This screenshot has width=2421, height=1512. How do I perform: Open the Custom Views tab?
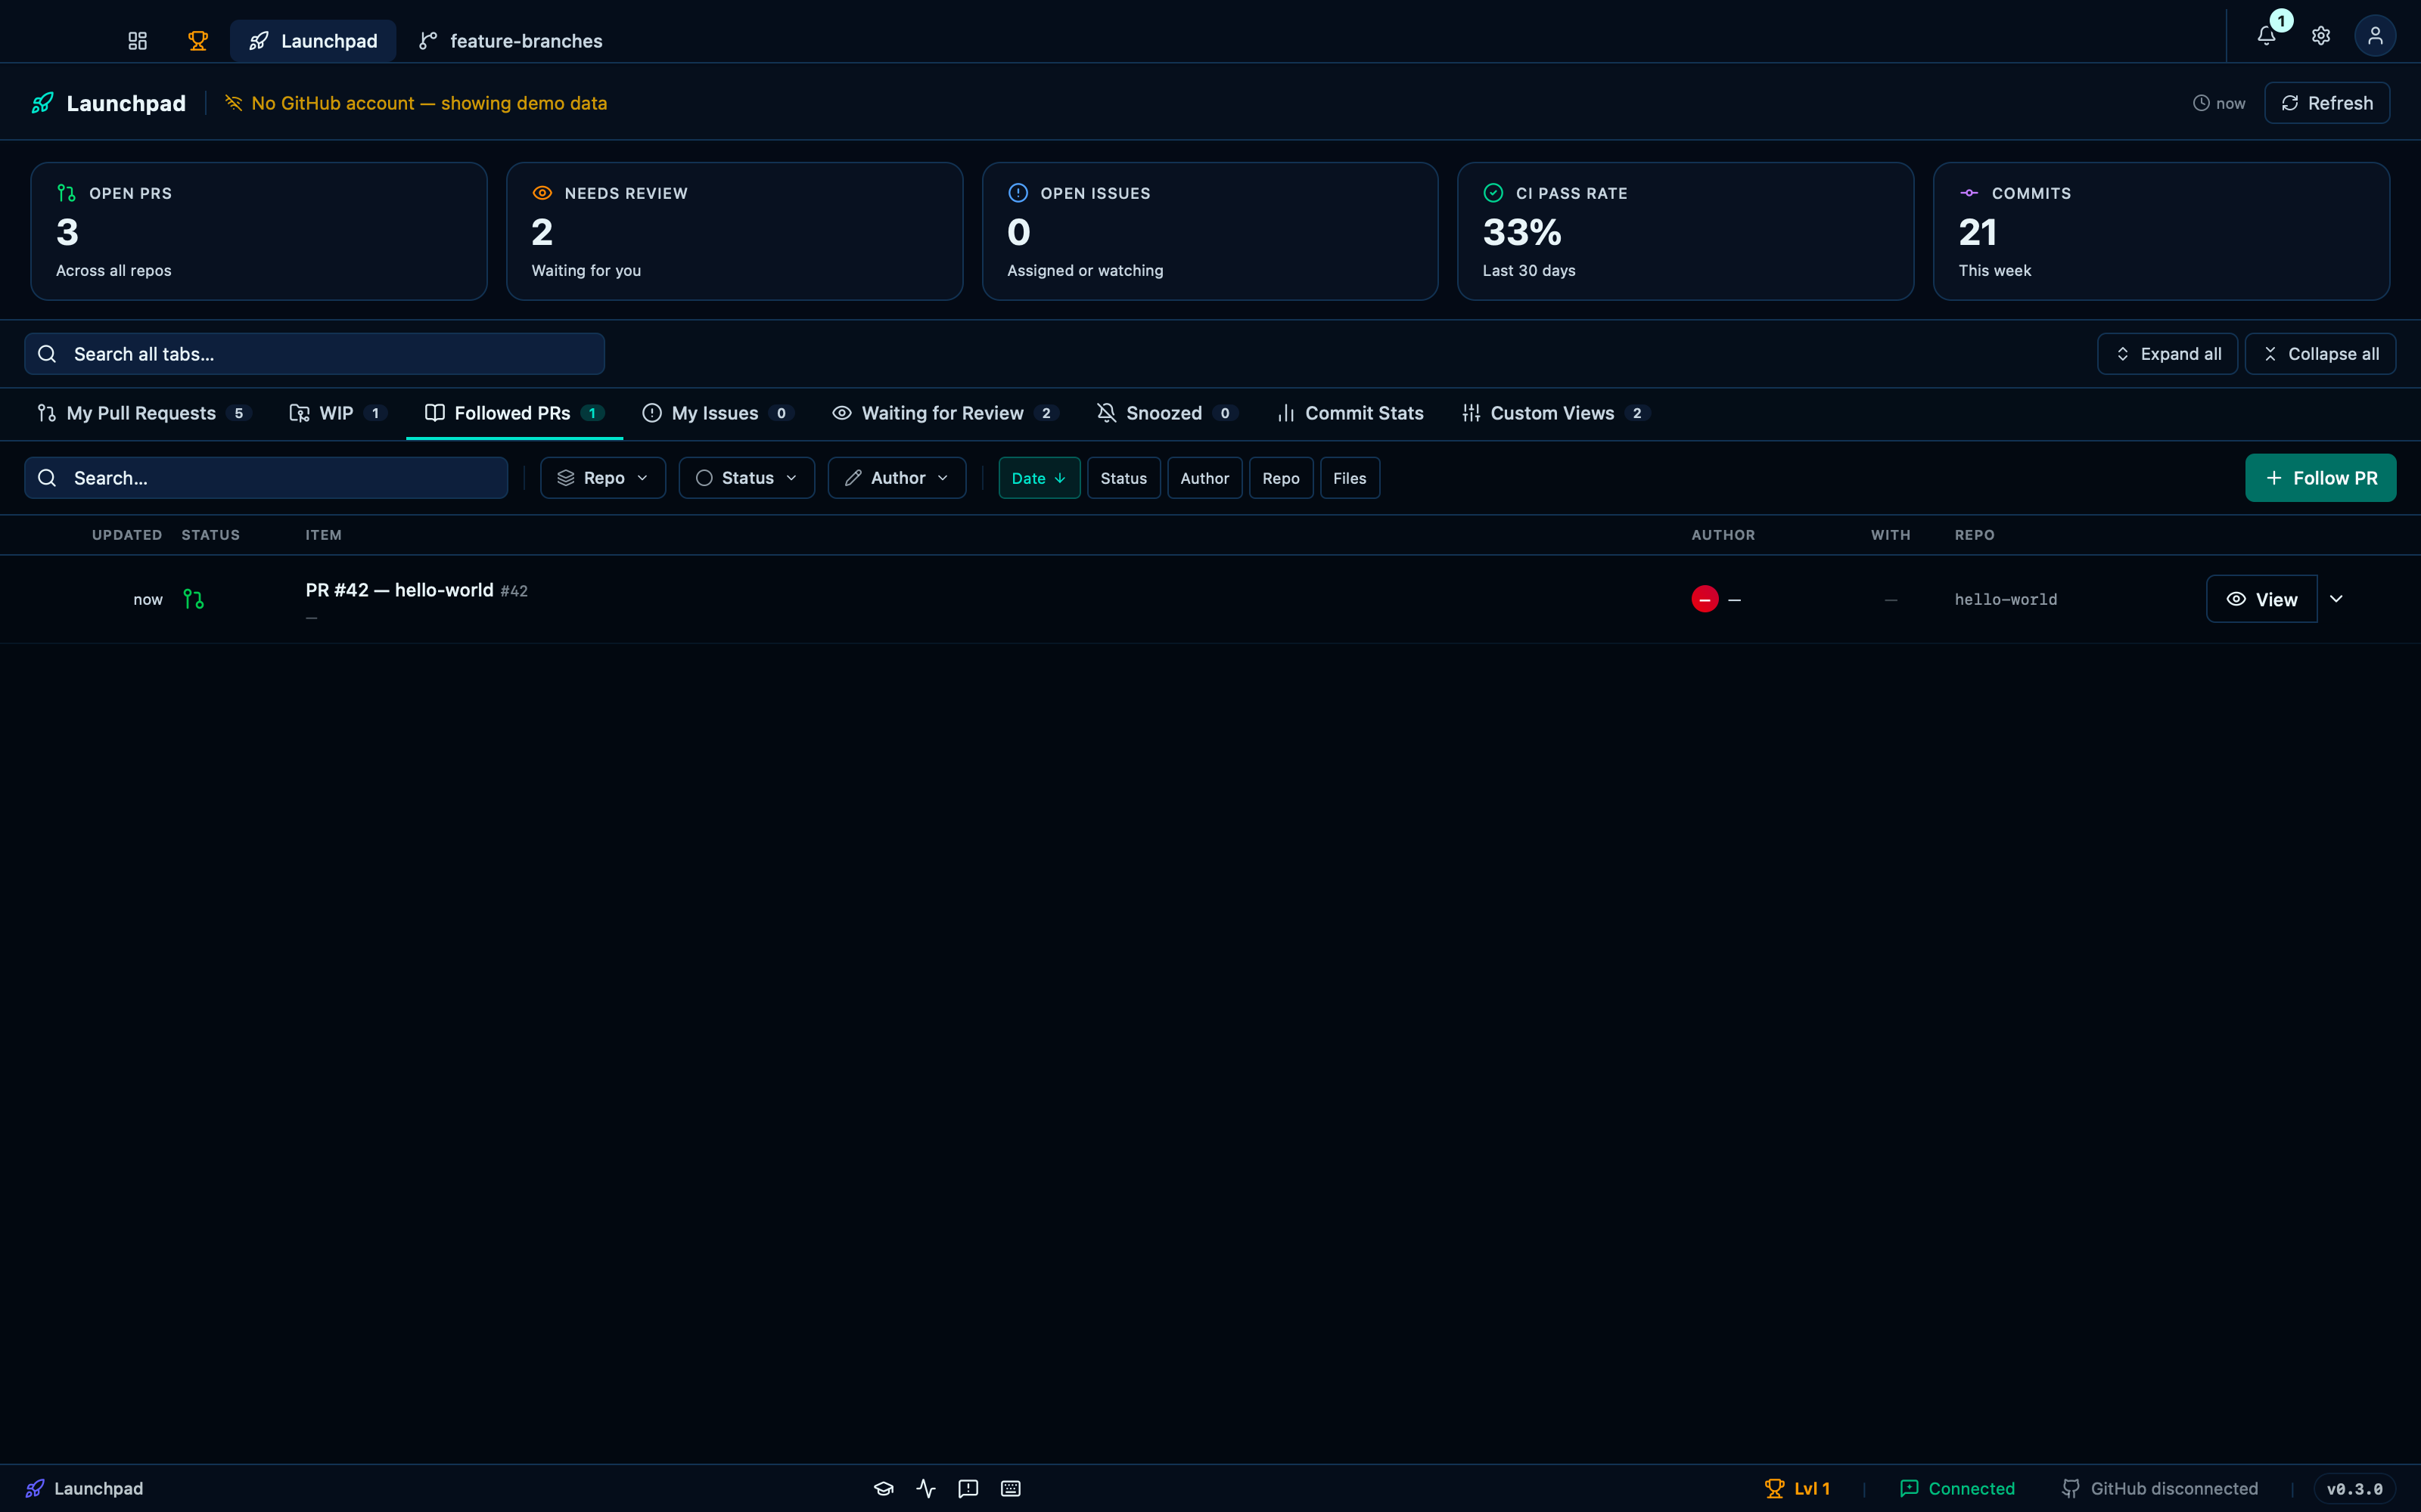point(1555,413)
